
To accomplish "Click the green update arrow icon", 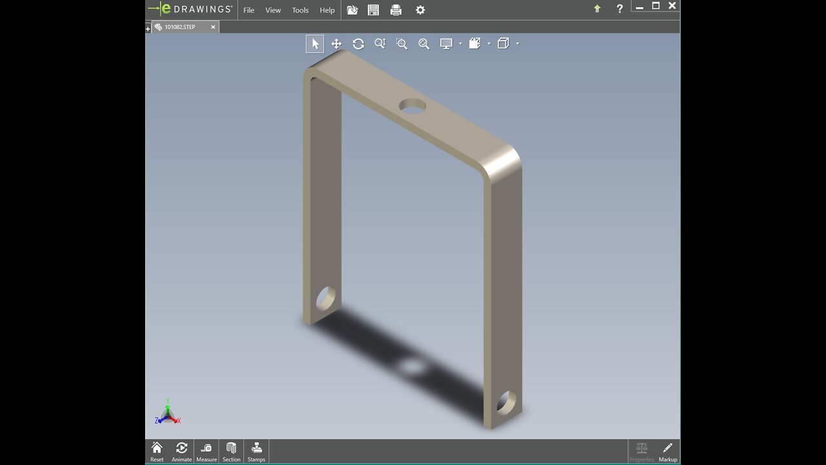I will pyautogui.click(x=597, y=9).
